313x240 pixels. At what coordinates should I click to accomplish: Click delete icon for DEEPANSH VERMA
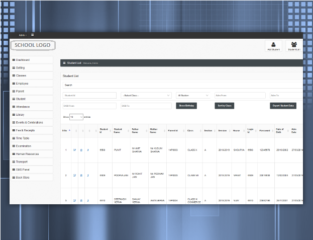(81, 201)
